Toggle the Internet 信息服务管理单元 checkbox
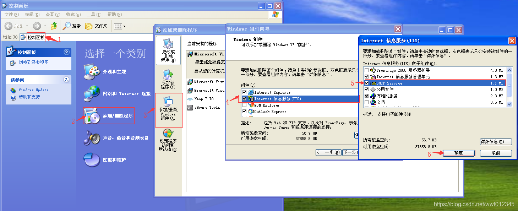Viewport: 518px width, 211px height. pyautogui.click(x=367, y=77)
